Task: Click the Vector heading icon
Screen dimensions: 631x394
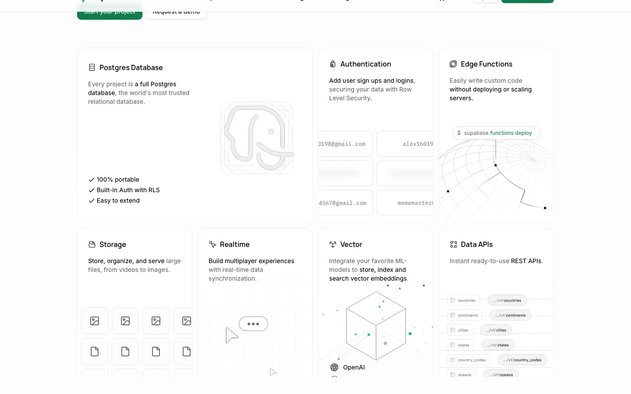Action: click(333, 244)
